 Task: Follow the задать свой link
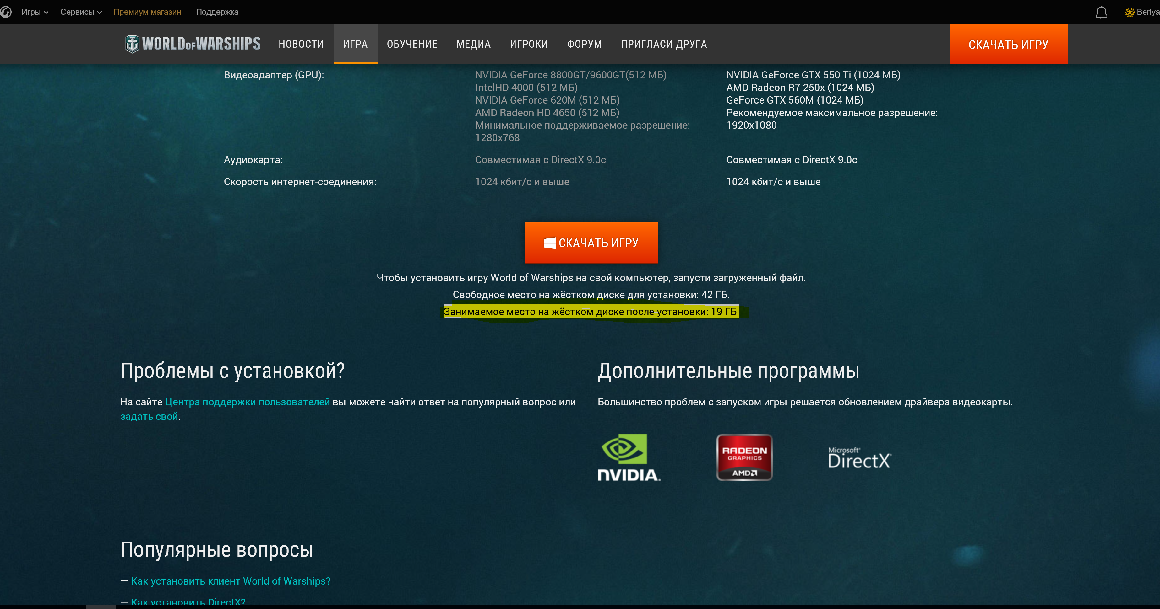(149, 416)
